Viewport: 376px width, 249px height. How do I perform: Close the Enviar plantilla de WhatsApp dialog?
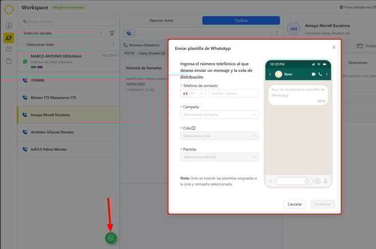334,47
